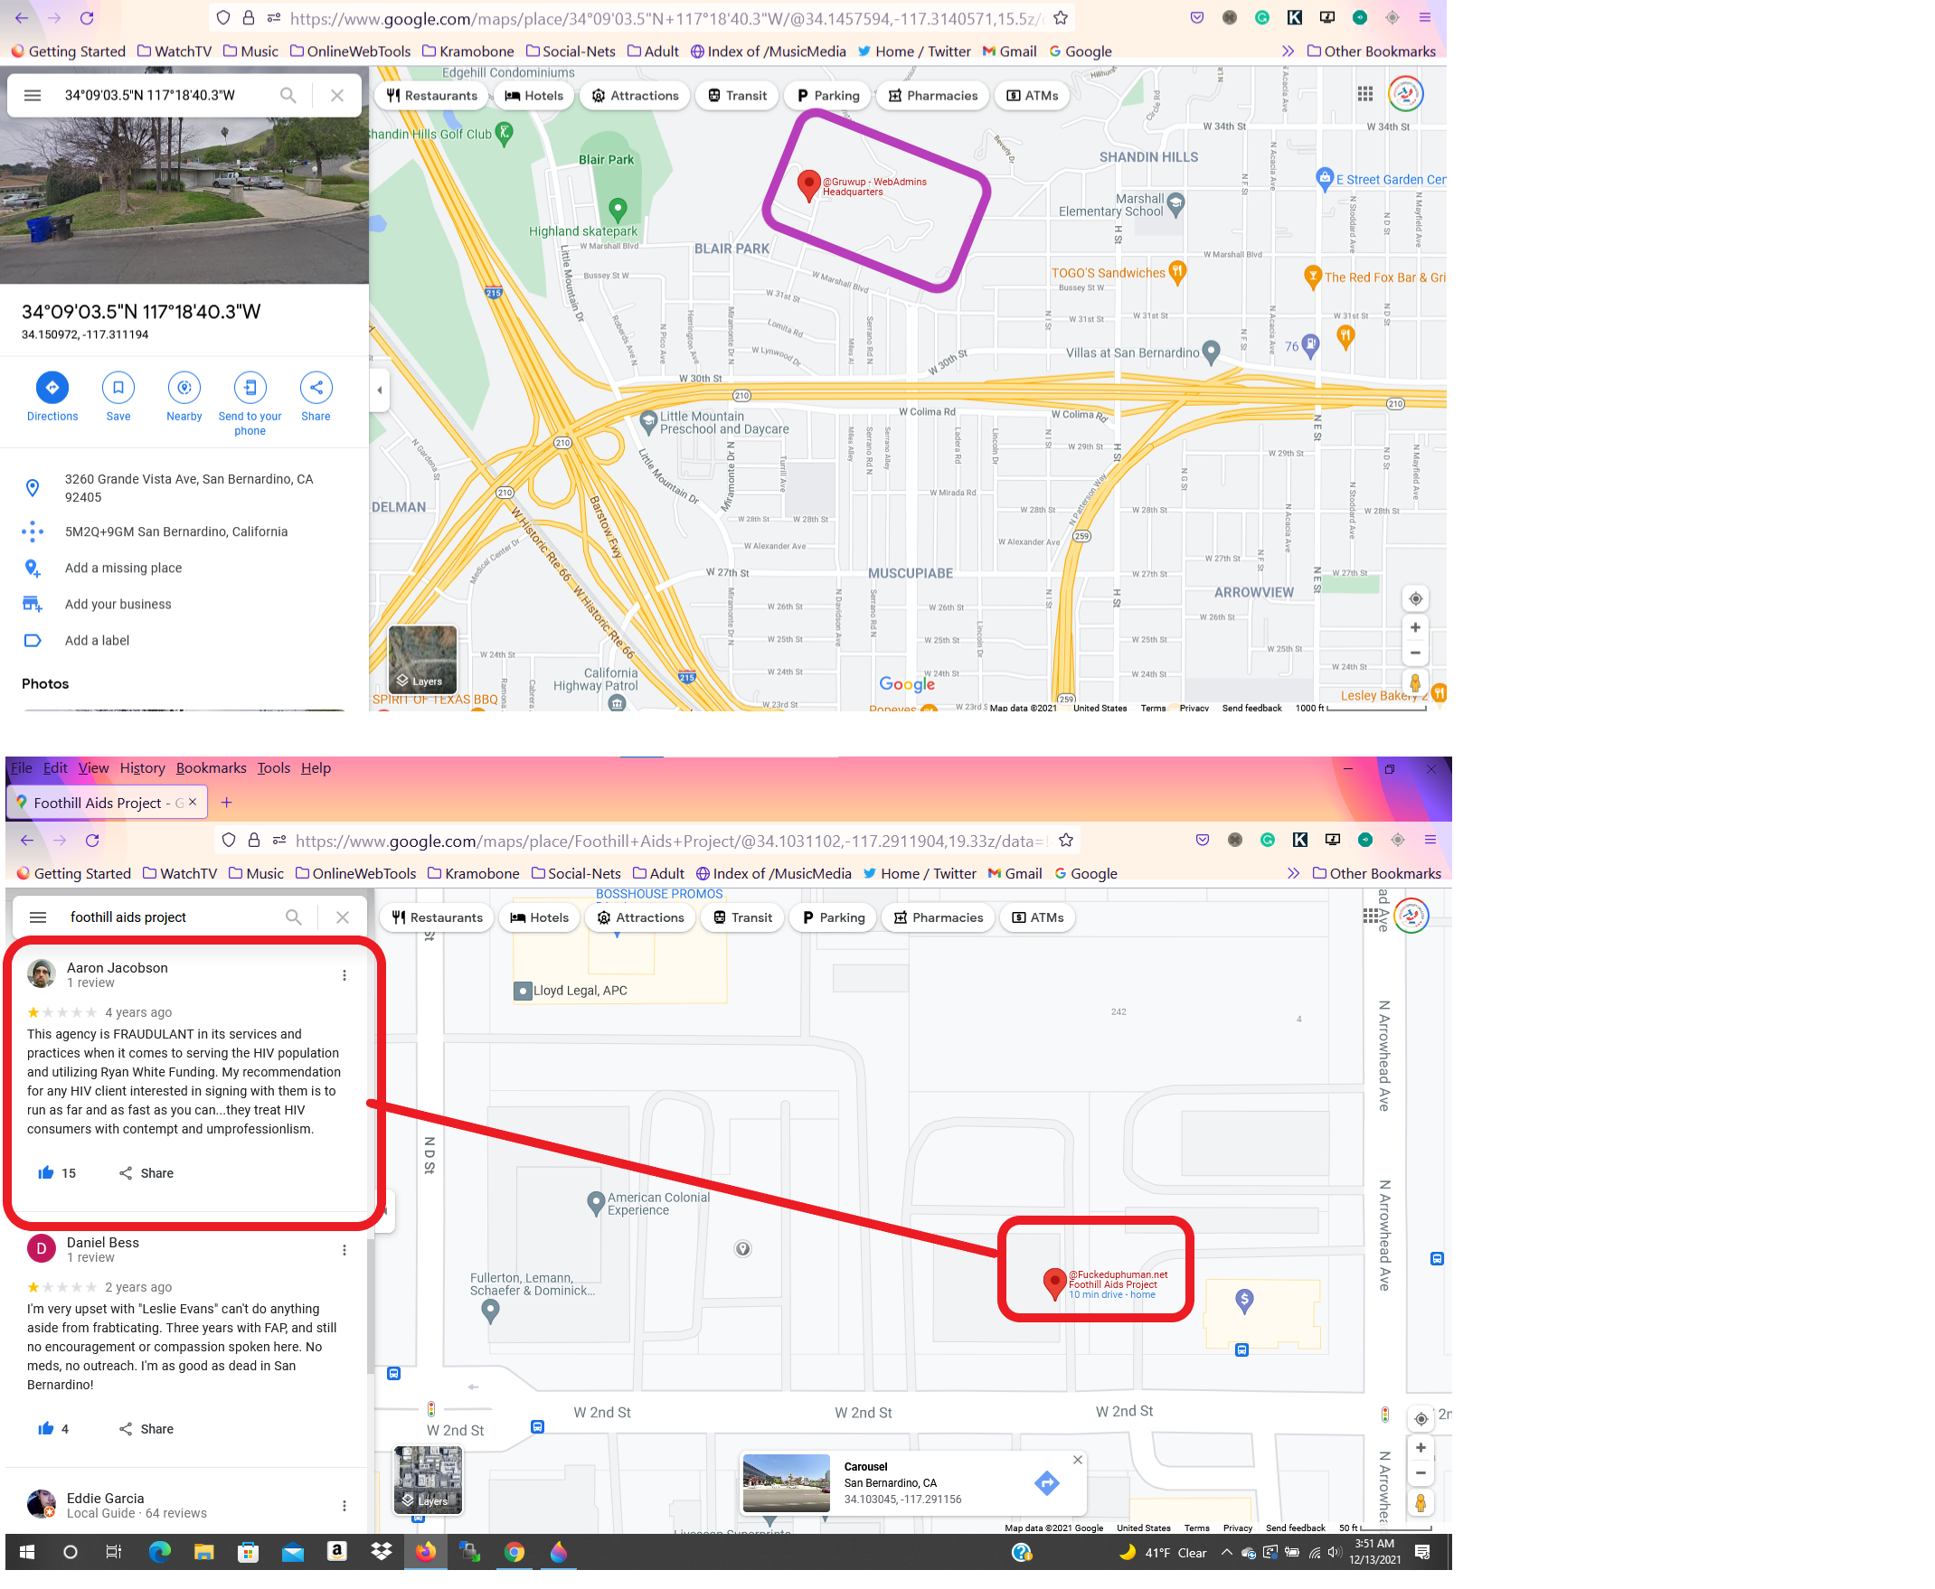Click Transit chip in top Maps window

737,95
